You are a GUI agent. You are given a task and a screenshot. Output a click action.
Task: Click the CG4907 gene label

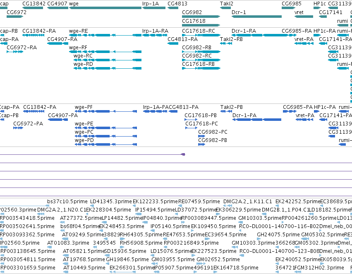click(x=57, y=4)
